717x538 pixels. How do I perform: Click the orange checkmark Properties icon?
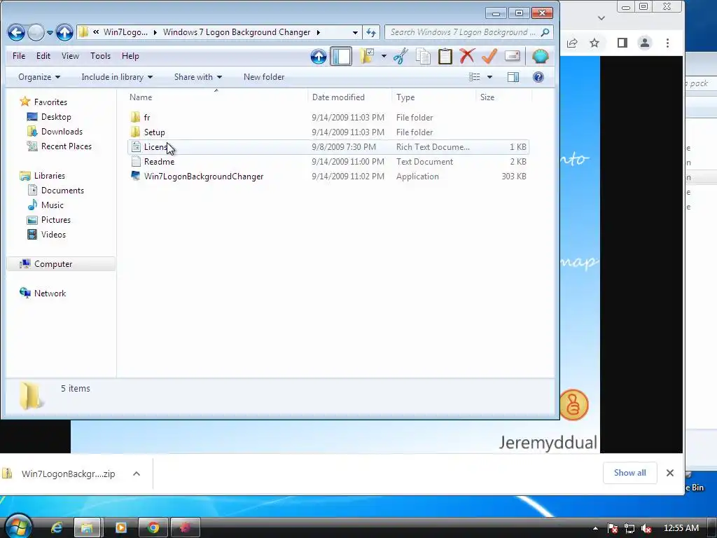coord(489,56)
